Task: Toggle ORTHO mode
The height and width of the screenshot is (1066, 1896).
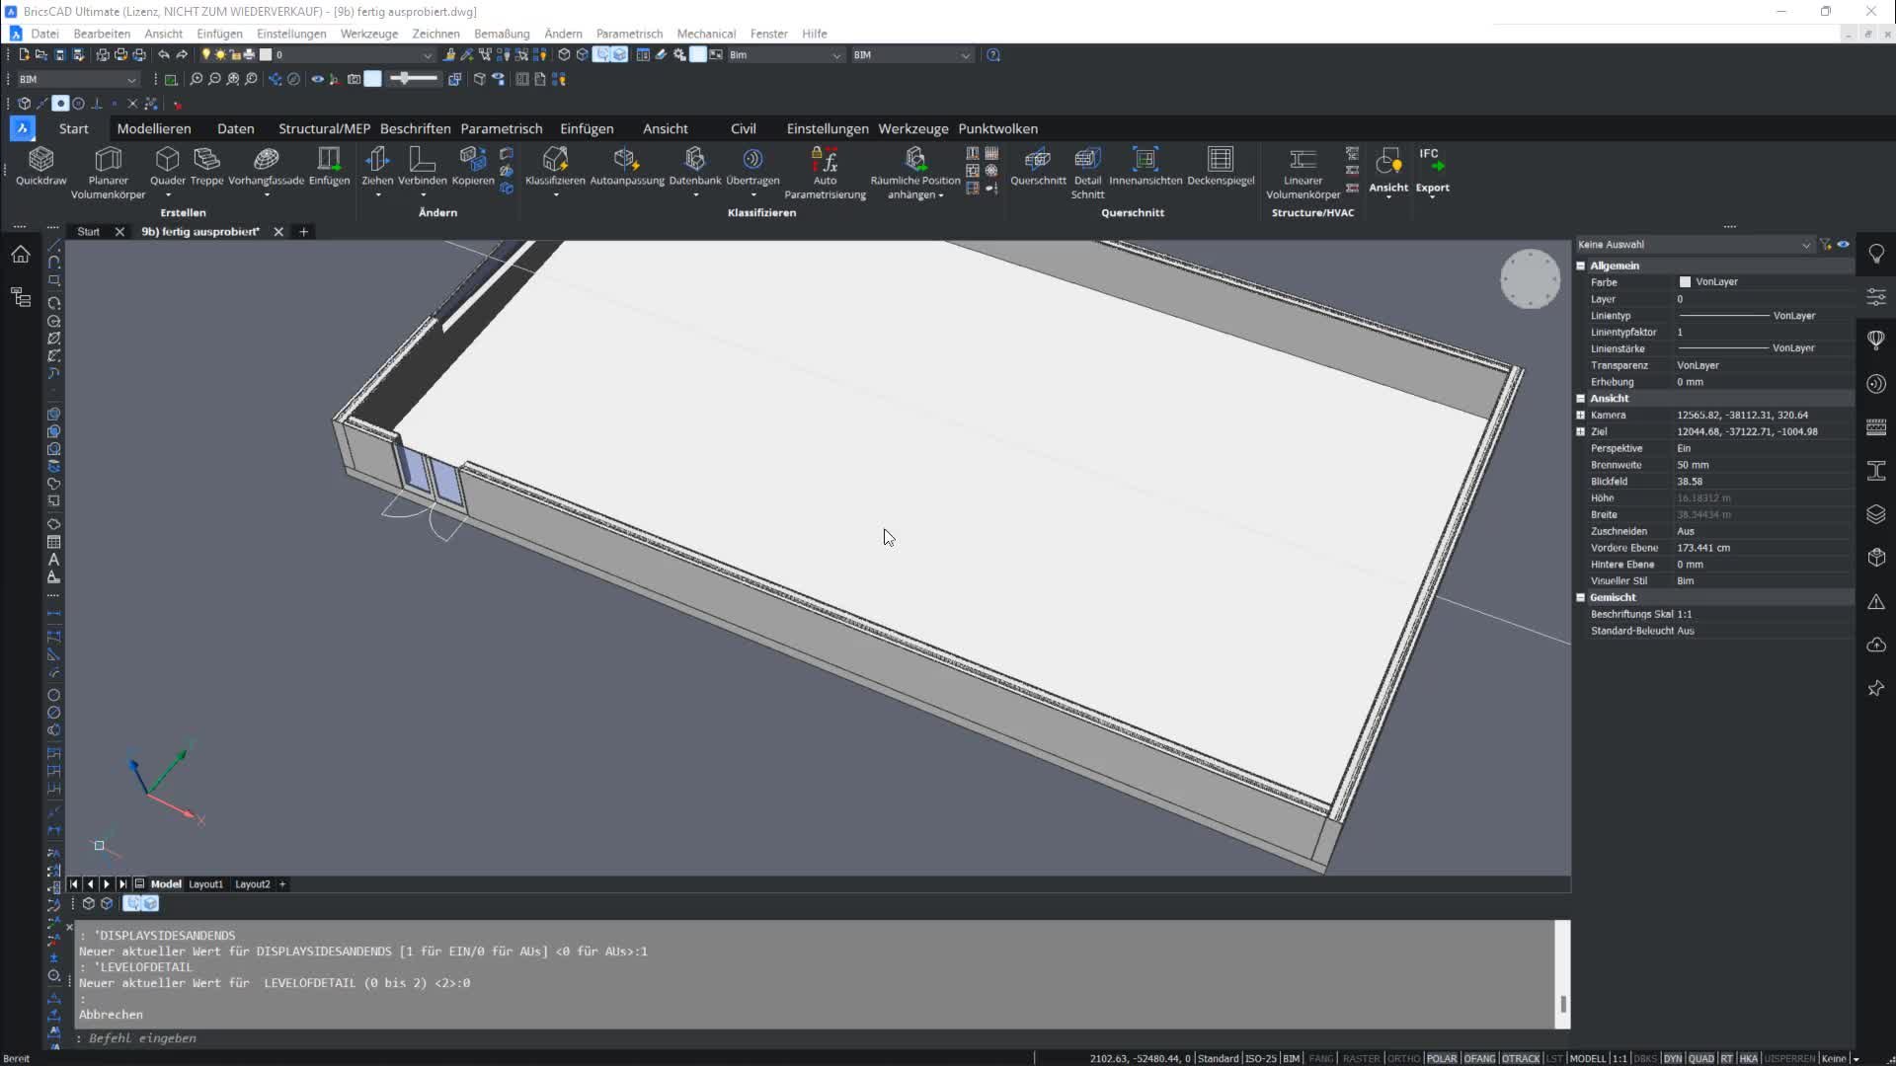Action: [x=1403, y=1058]
